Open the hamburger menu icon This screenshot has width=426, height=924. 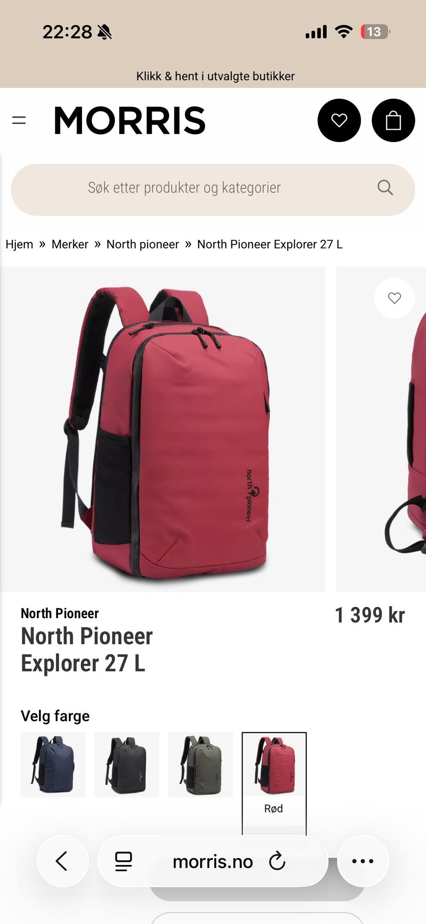(19, 120)
